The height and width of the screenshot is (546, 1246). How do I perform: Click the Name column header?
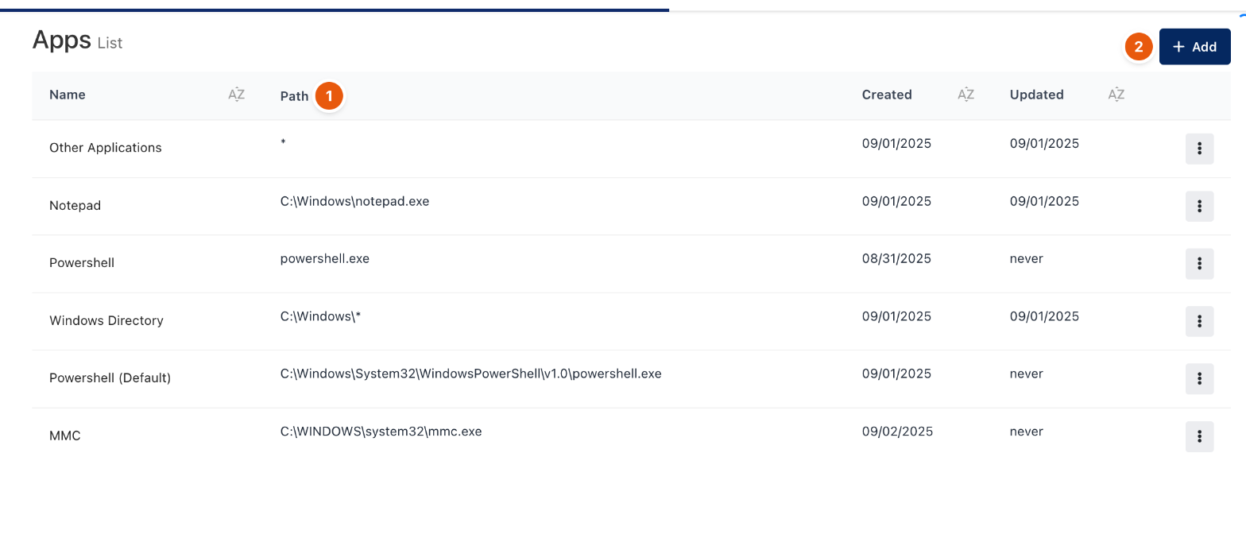coord(68,95)
